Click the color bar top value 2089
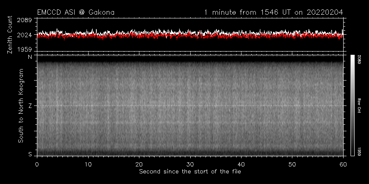Screen dimensions: 369x184 (x=359, y=58)
